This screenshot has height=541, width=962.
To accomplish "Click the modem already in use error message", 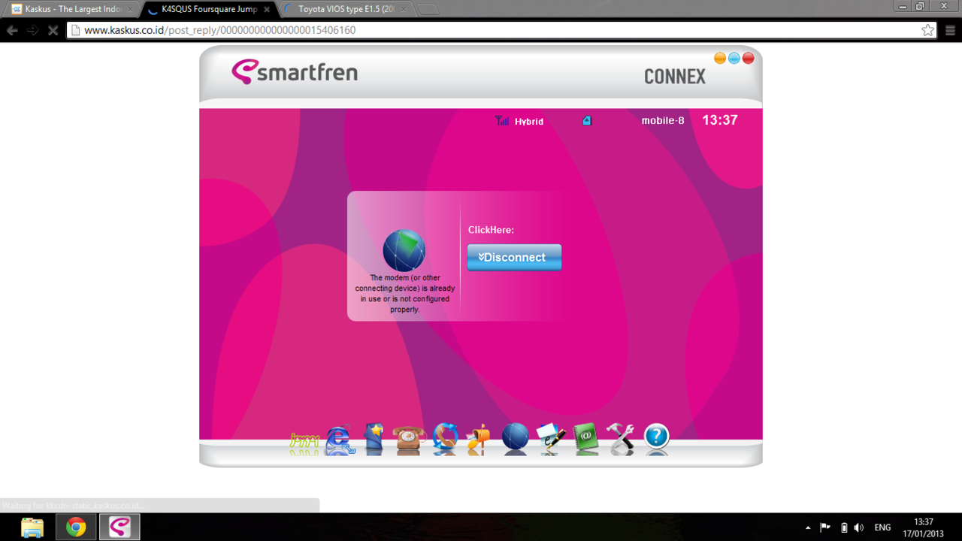I will [x=405, y=294].
